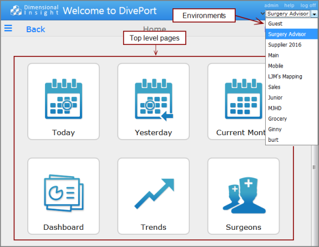Image resolution: width=319 pixels, height=247 pixels.
Task: Choose the Supplier 2016 environment
Action: click(291, 45)
